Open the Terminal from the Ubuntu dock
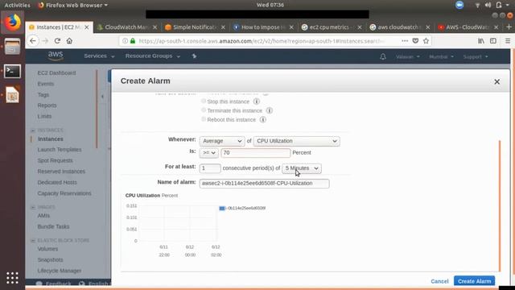This screenshot has height=290, width=515. [13, 71]
